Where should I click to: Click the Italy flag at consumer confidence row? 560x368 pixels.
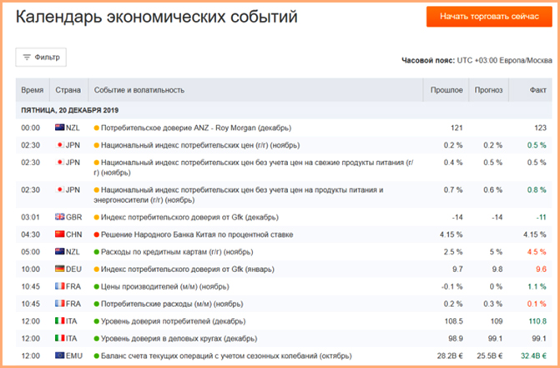point(59,320)
